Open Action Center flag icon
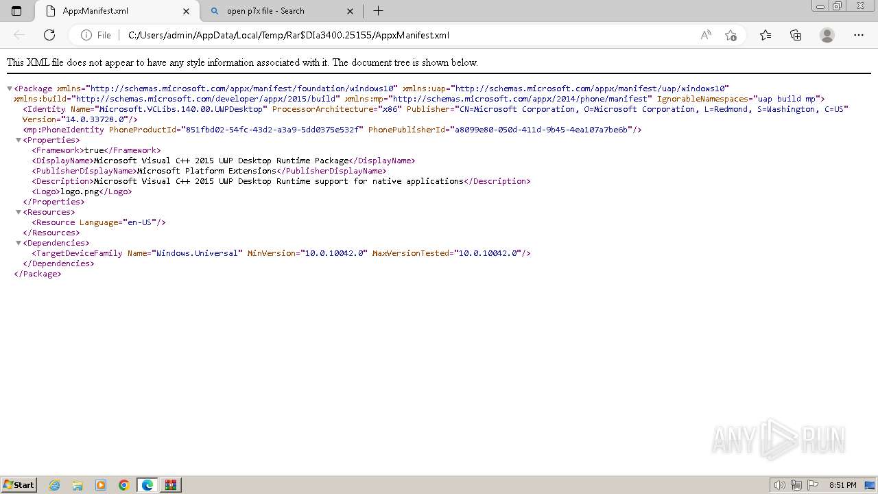878x494 pixels. click(813, 485)
